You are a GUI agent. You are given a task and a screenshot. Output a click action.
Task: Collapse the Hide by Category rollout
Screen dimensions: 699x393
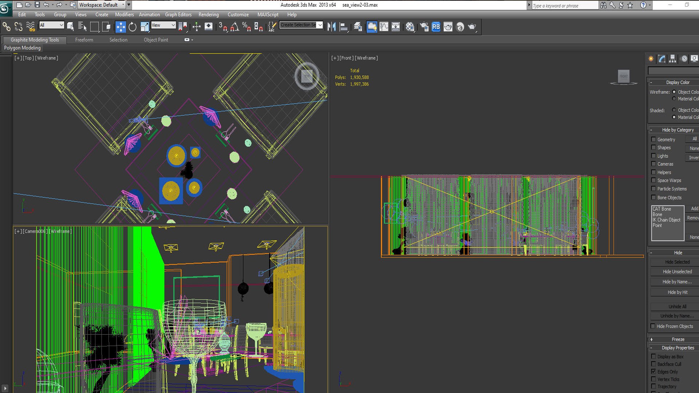[x=674, y=130]
